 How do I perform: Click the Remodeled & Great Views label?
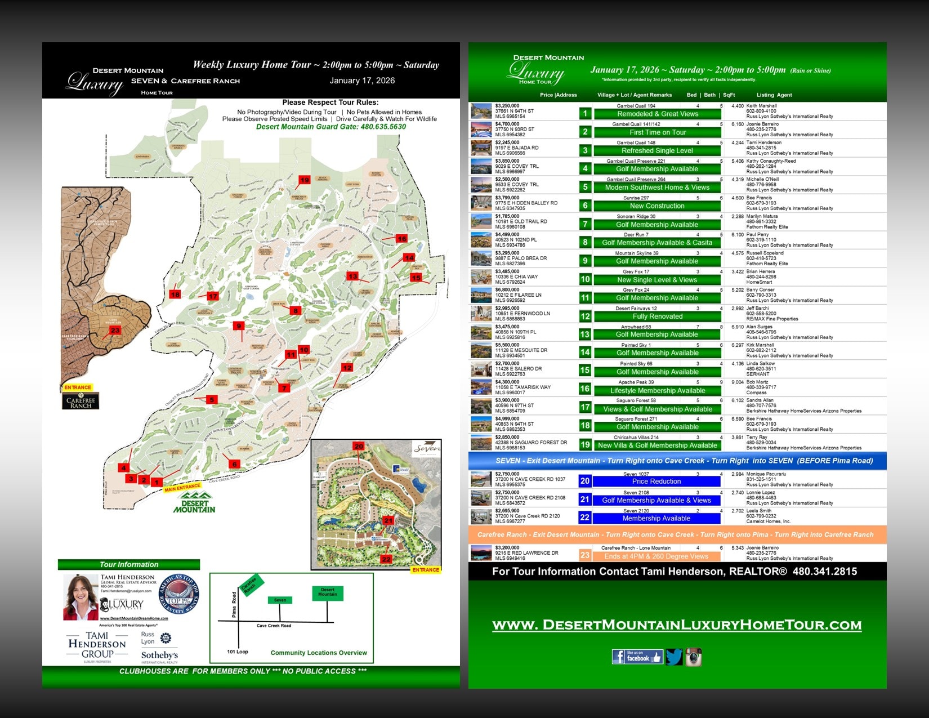pyautogui.click(x=657, y=114)
